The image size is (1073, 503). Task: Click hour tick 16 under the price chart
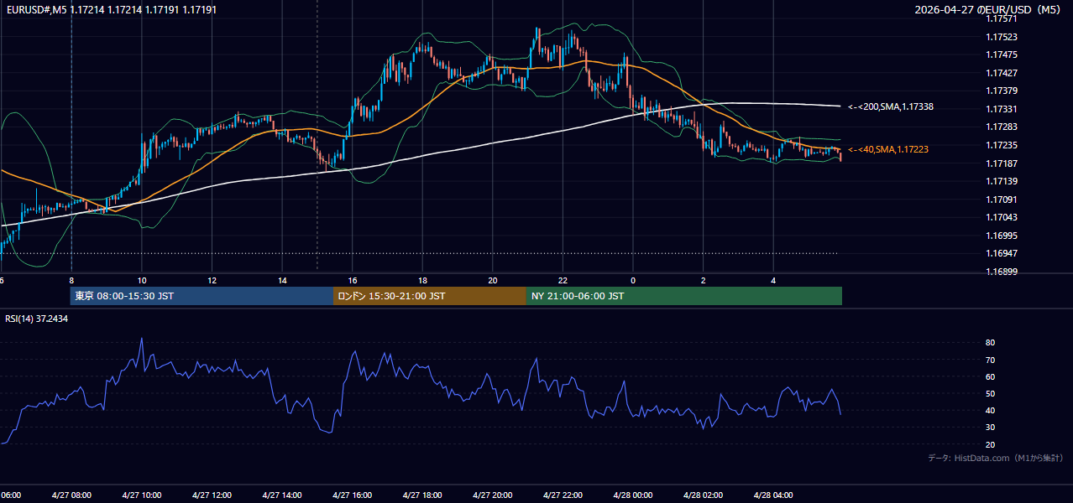tap(353, 280)
